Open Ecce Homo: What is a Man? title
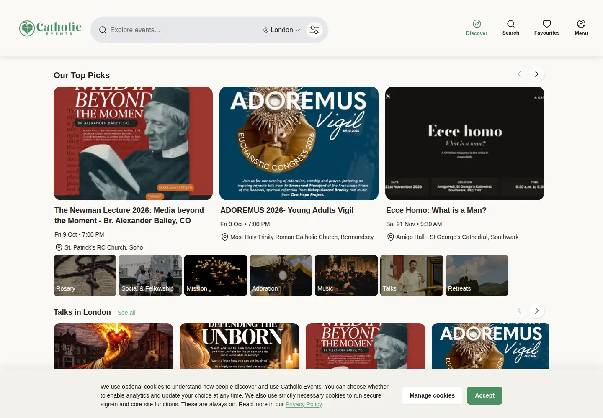The width and height of the screenshot is (603, 418). tap(436, 210)
